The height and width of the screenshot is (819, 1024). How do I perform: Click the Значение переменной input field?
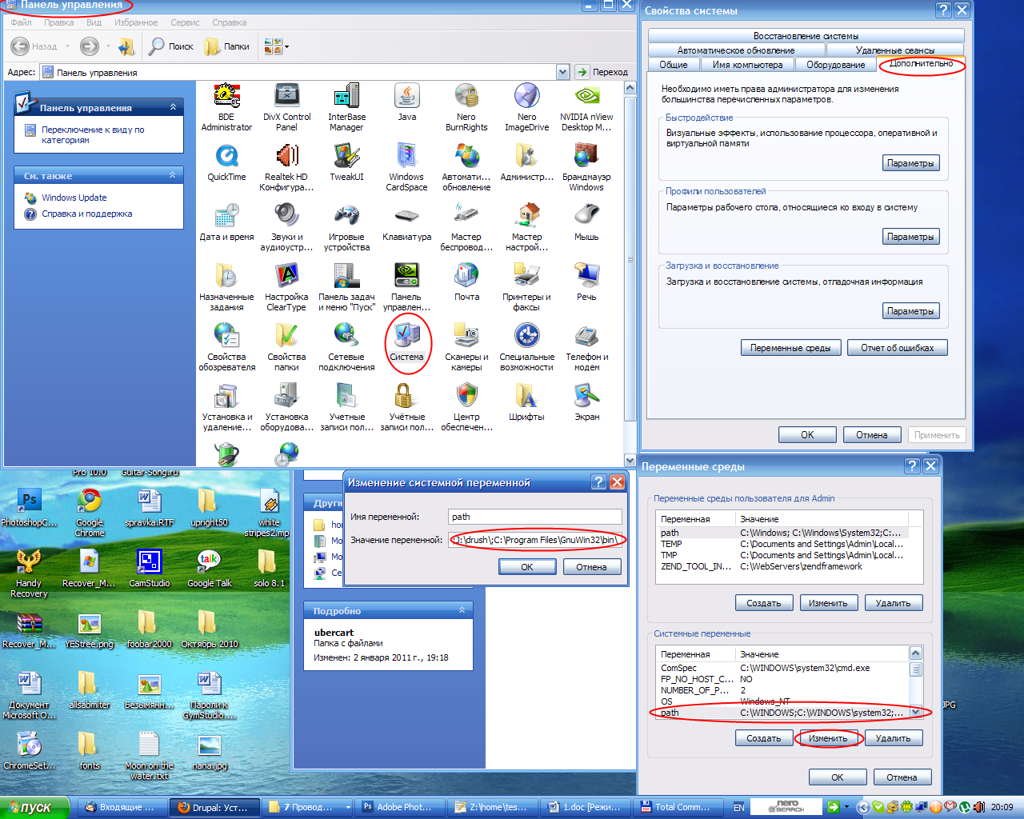tap(535, 540)
